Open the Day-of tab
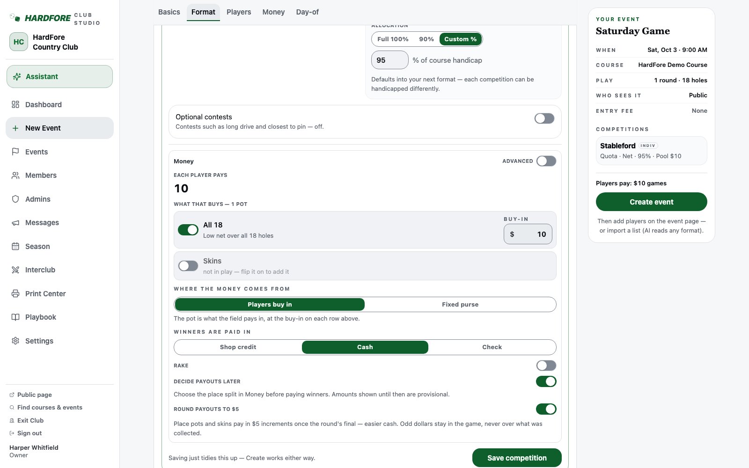 point(307,12)
